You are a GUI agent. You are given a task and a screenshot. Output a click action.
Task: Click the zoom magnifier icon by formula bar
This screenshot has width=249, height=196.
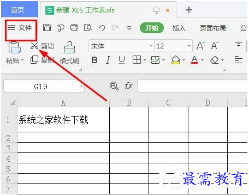point(114,86)
